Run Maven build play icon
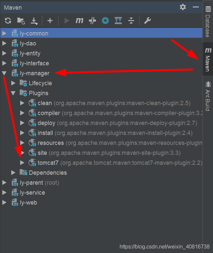The height and width of the screenshot is (253, 213). click(x=67, y=21)
